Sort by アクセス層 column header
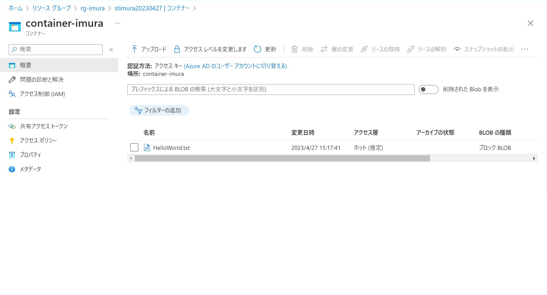 tap(366, 133)
